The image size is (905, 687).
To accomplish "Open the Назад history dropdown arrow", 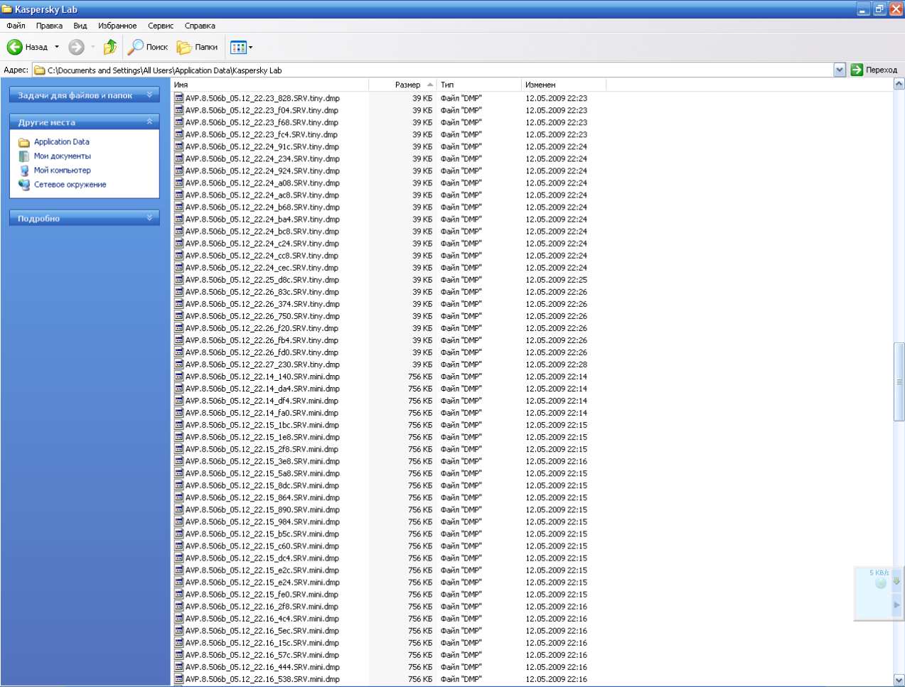I will click(57, 47).
